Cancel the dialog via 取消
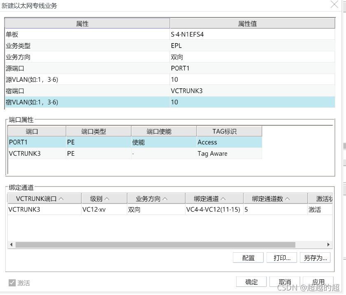Viewport: 346px width, 295px height. tap(285, 282)
